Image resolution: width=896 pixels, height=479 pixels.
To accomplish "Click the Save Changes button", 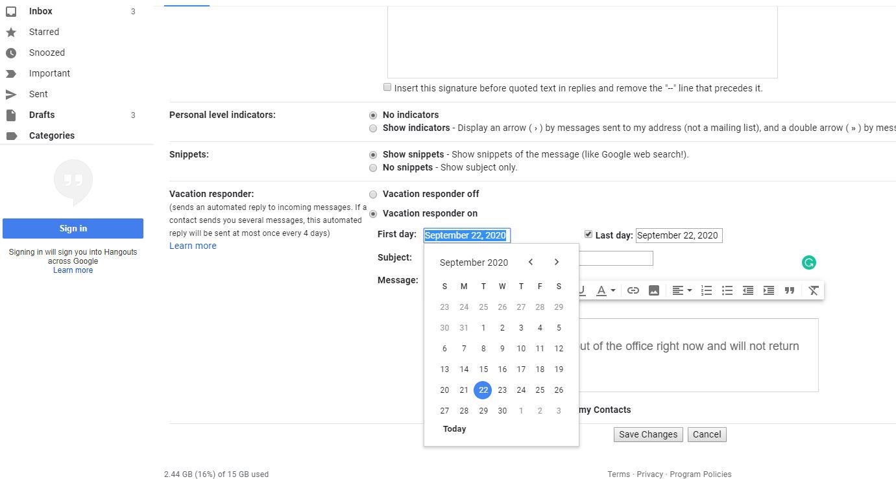I will 648,434.
